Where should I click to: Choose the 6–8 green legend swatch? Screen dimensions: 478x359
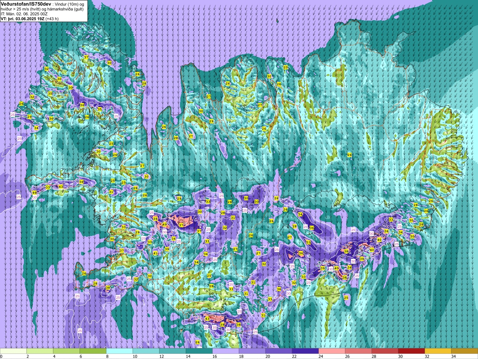pyautogui.click(x=93, y=351)
